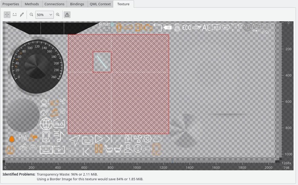Image resolution: width=298 pixels, height=185 pixels.
Task: Select the measure pixels tool
Action: click(14, 14)
